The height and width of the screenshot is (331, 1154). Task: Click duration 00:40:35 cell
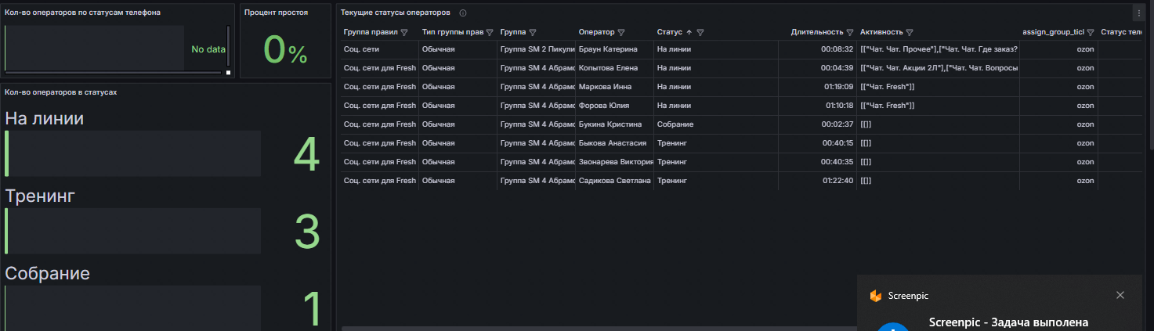818,162
